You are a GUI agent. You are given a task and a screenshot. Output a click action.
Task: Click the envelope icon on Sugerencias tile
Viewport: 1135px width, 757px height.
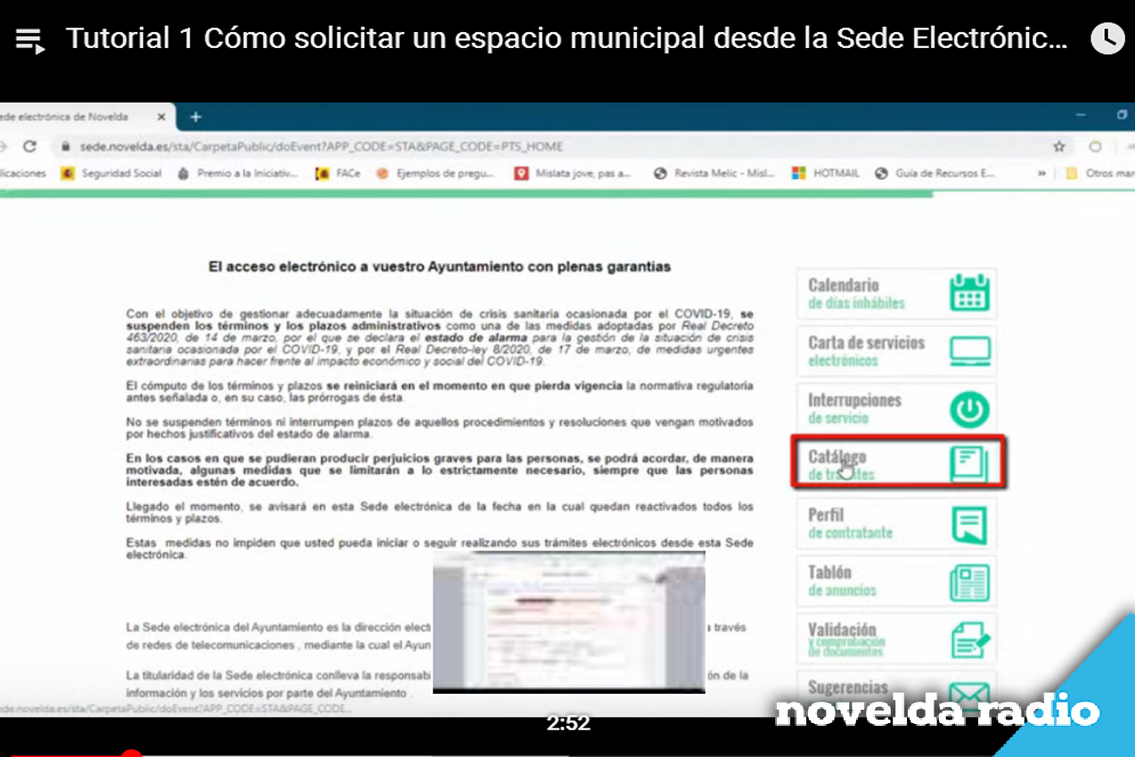[969, 695]
